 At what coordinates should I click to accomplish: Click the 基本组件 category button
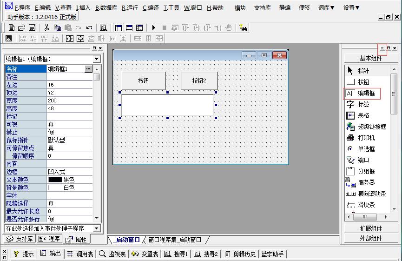tap(371, 58)
